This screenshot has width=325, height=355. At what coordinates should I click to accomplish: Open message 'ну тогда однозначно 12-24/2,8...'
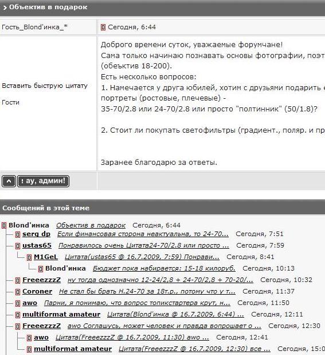pos(160,280)
